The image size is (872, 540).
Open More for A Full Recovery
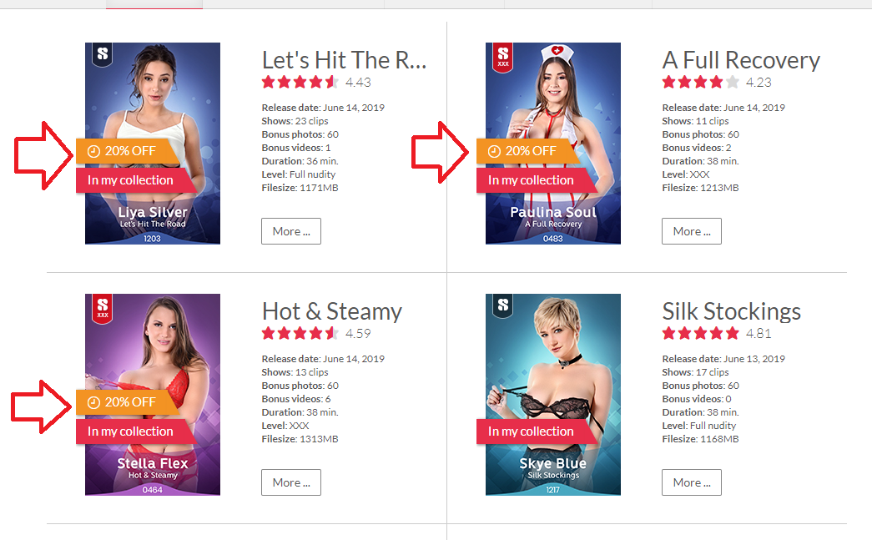(692, 231)
